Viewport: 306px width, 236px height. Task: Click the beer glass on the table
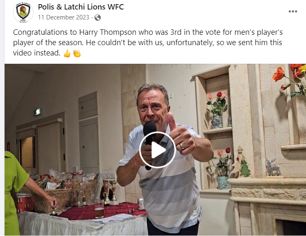pyautogui.click(x=99, y=210)
